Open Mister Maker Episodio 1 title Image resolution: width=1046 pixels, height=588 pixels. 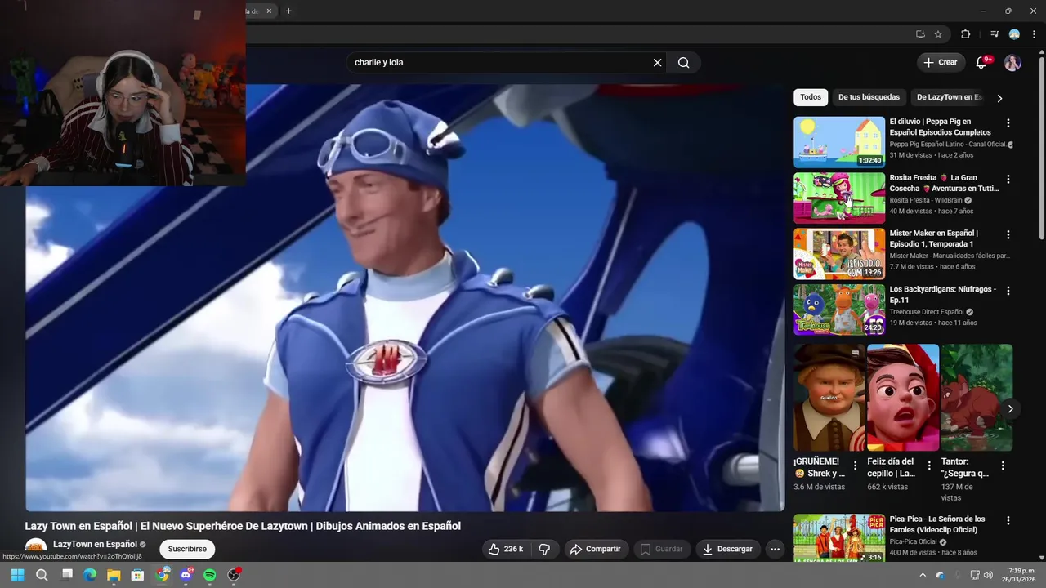point(933,238)
